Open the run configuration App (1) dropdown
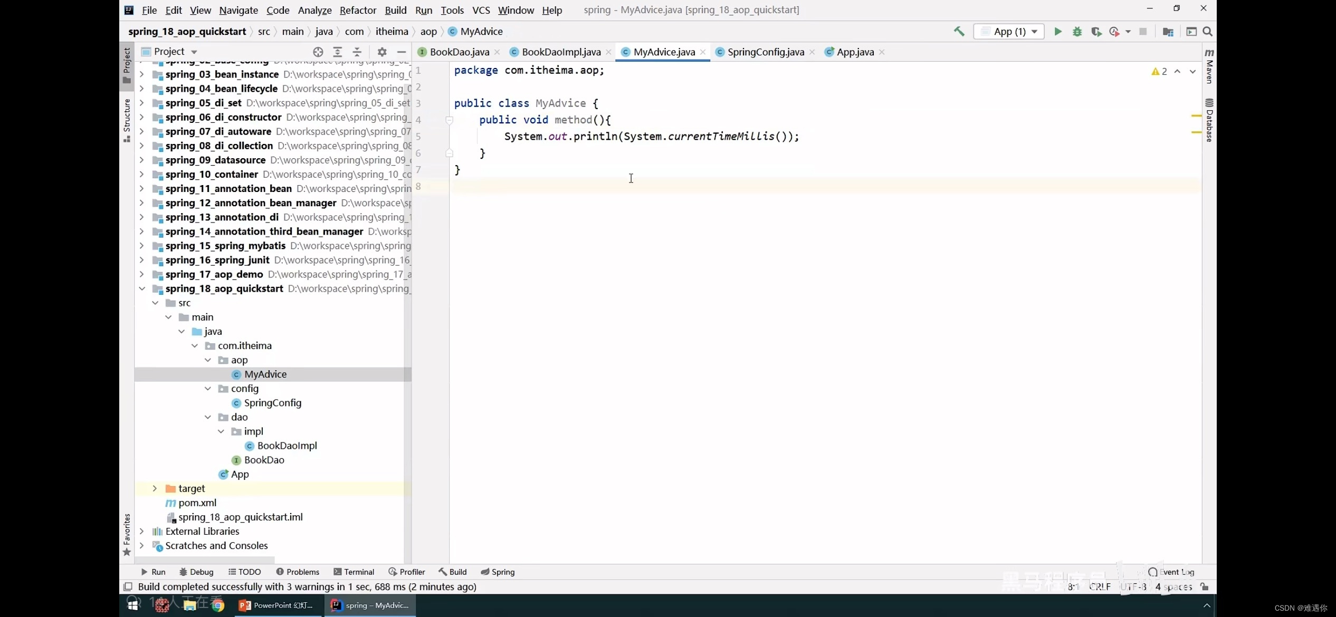Viewport: 1336px width, 617px height. [x=1009, y=32]
